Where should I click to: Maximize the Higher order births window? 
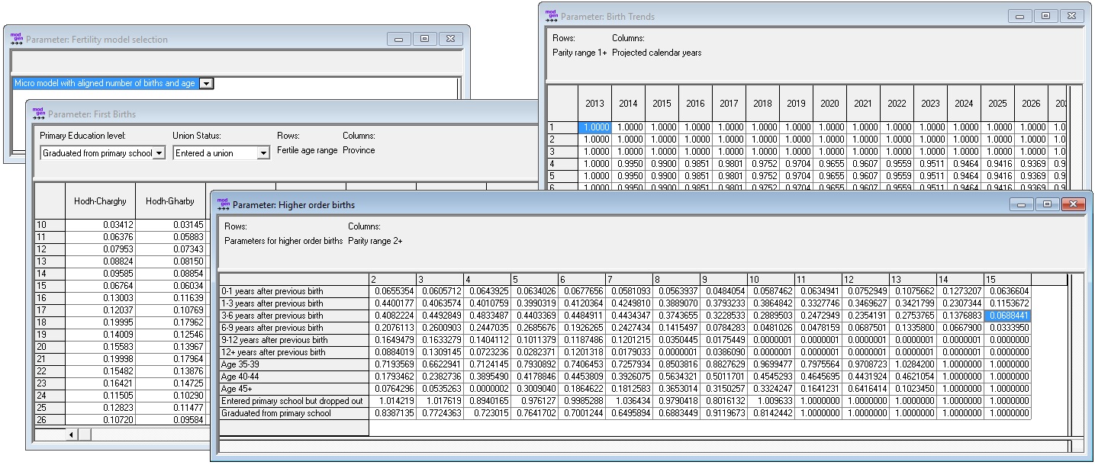point(1047,204)
